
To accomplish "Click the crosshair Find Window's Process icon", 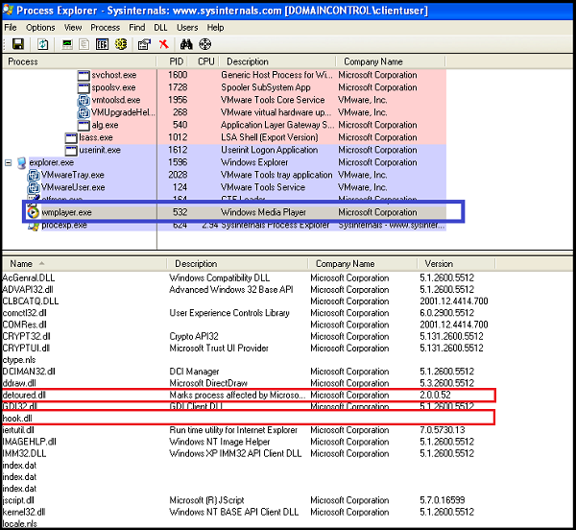I will click(205, 44).
